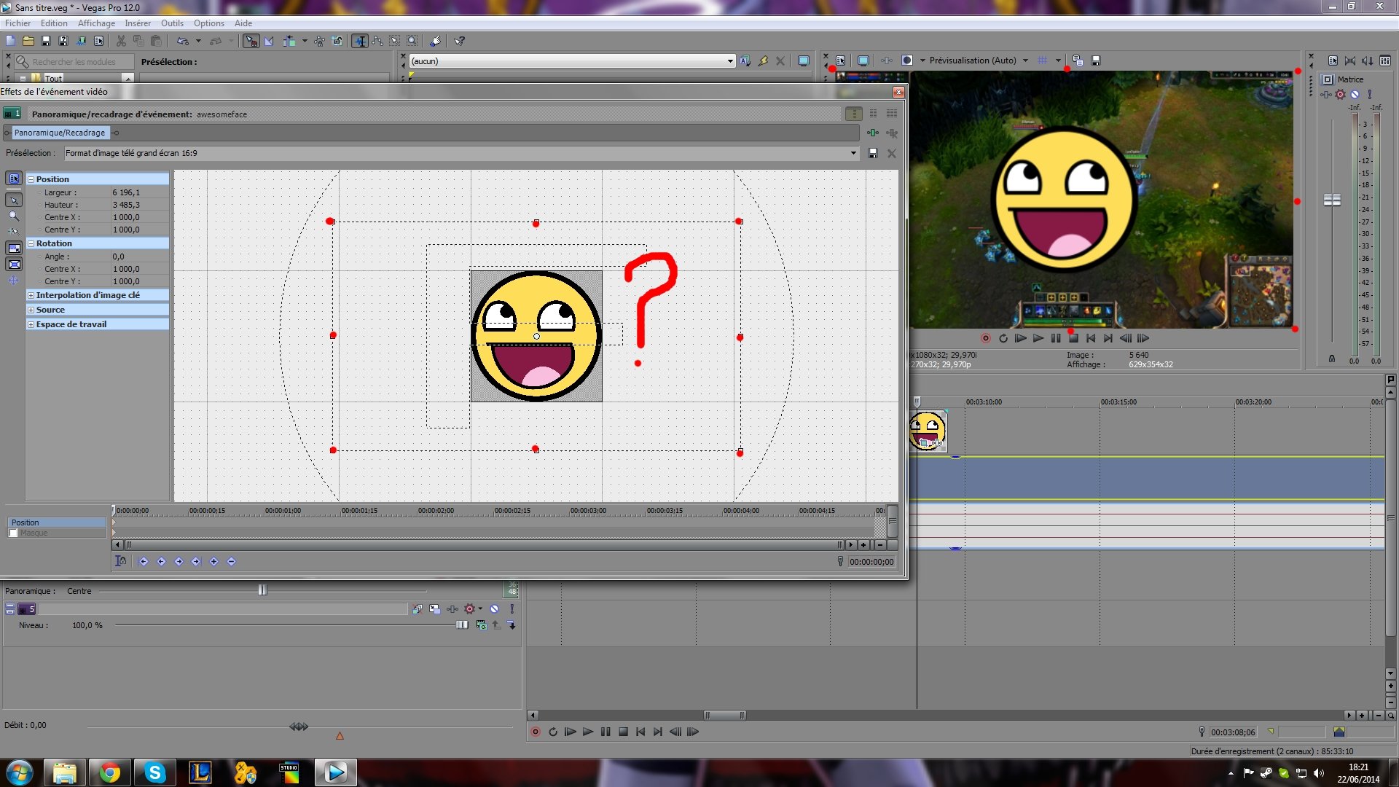Start recording in main transport

(536, 732)
